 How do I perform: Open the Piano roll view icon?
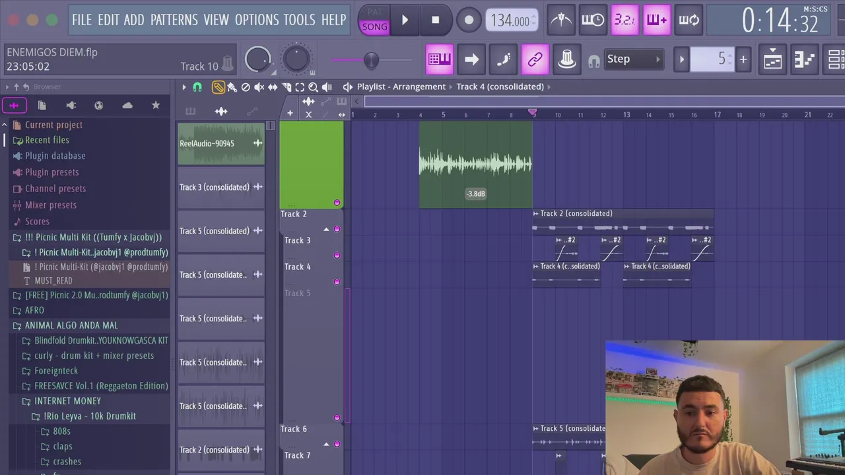click(x=804, y=59)
